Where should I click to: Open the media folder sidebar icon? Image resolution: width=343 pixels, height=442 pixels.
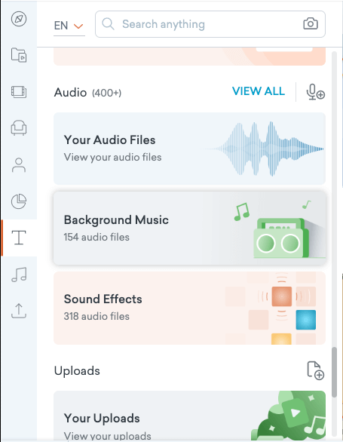19,55
